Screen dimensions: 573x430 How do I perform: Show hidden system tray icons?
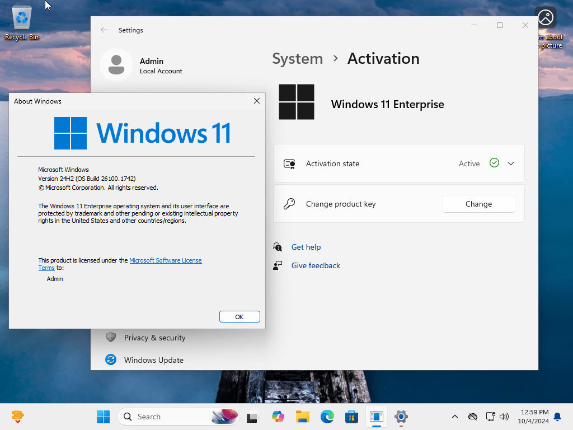point(454,417)
